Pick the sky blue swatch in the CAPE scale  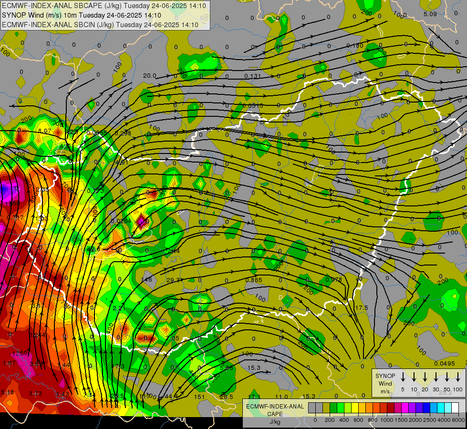tap(434, 408)
